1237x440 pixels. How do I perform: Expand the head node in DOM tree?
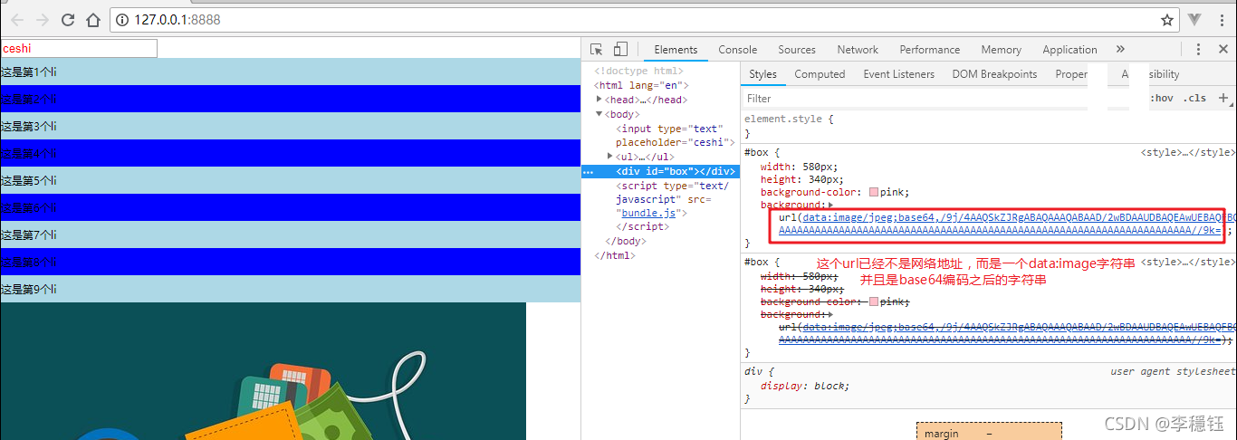click(x=599, y=100)
